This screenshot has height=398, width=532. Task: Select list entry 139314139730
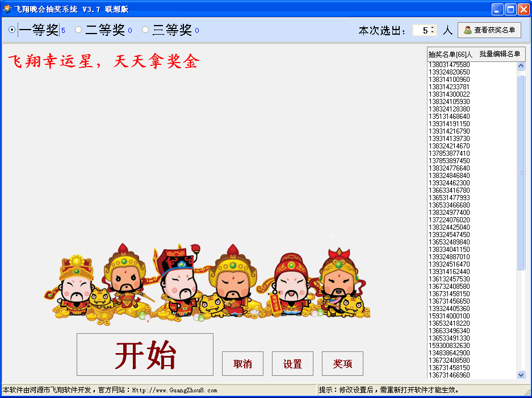point(449,139)
